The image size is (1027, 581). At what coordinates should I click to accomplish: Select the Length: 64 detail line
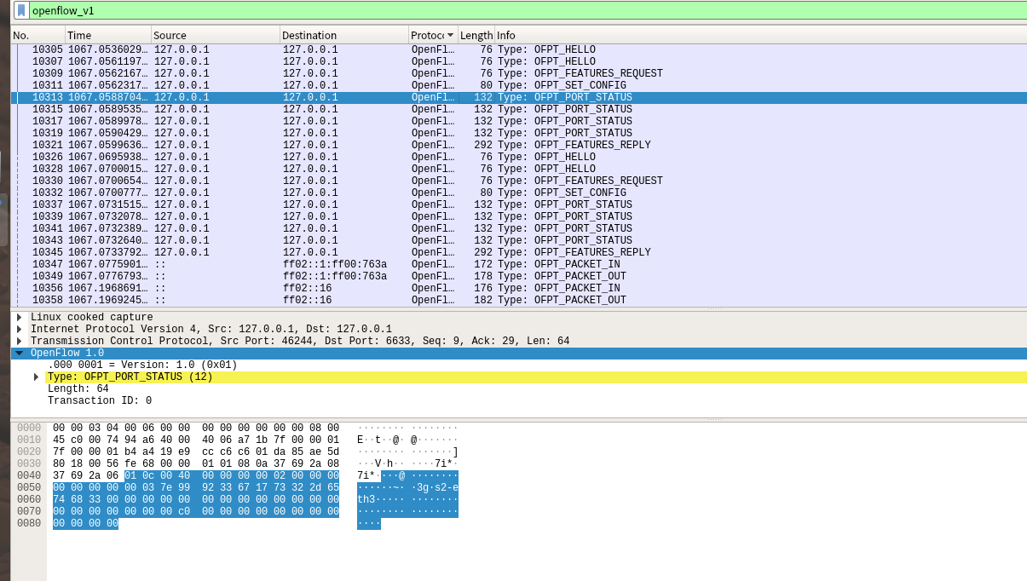coord(78,388)
